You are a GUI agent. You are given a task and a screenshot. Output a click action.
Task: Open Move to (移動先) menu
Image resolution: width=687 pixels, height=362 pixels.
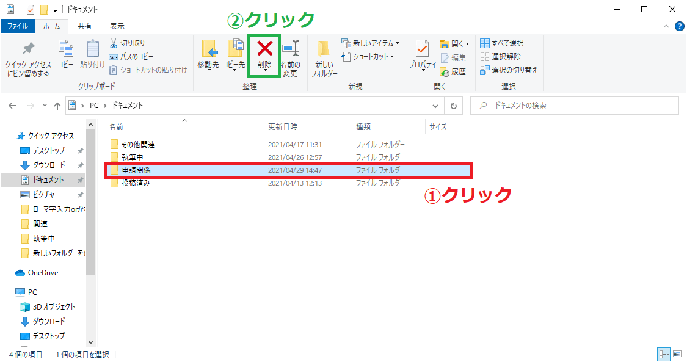pos(208,55)
